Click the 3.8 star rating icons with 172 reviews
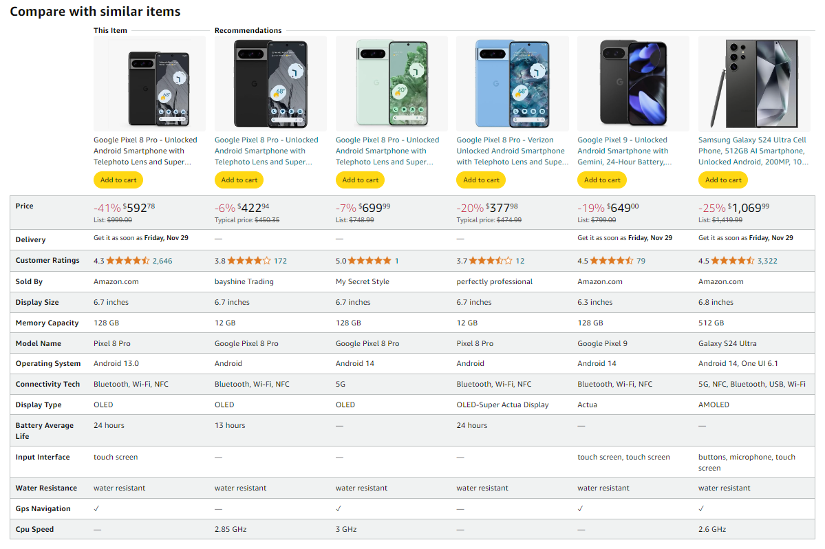The height and width of the screenshot is (549, 825). point(249,260)
